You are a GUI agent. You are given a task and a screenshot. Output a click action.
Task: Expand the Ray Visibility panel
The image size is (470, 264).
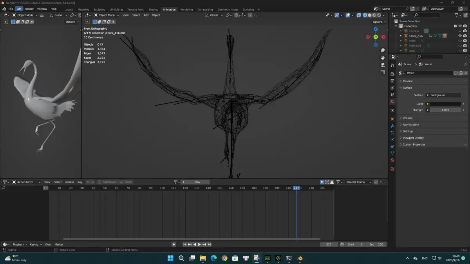point(410,125)
